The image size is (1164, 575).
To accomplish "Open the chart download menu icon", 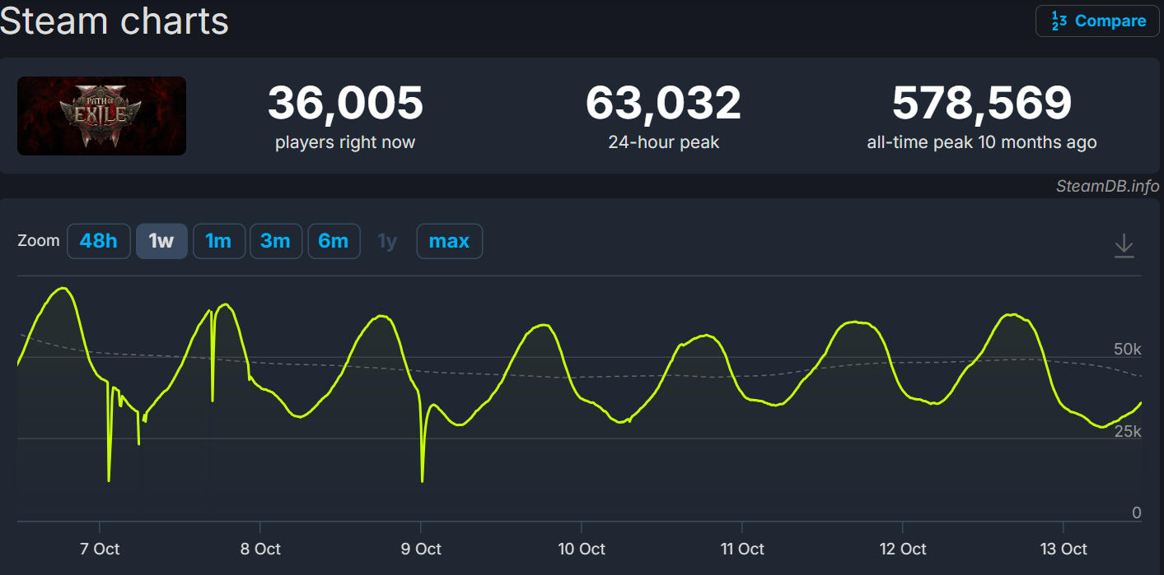I will [1124, 245].
